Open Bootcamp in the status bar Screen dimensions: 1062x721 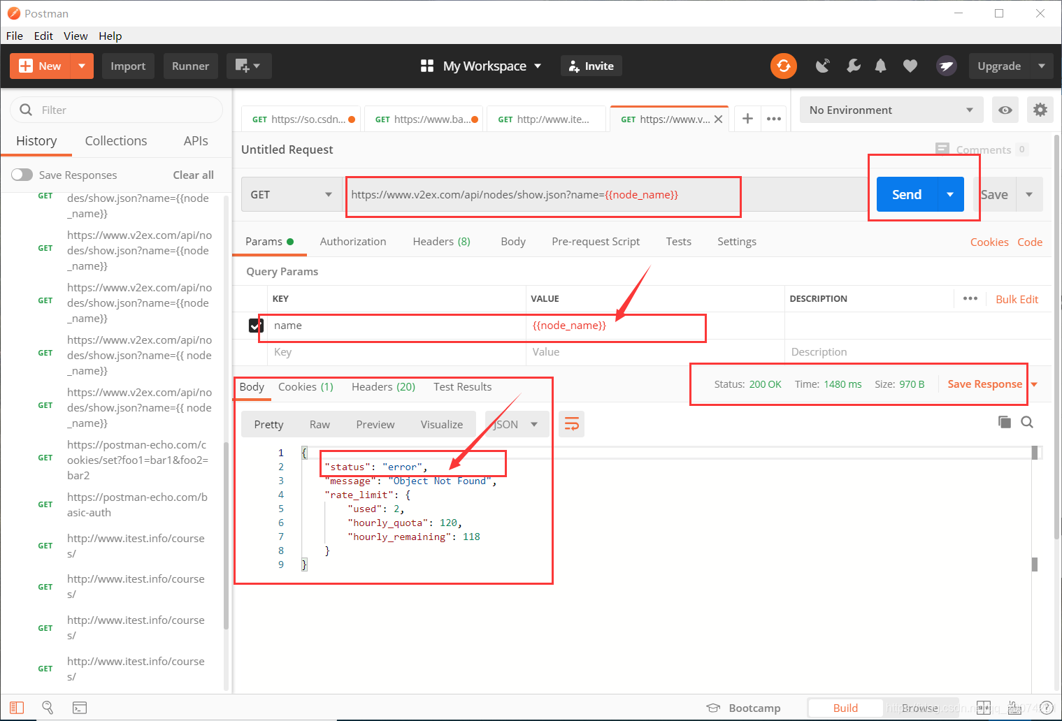pyautogui.click(x=744, y=708)
